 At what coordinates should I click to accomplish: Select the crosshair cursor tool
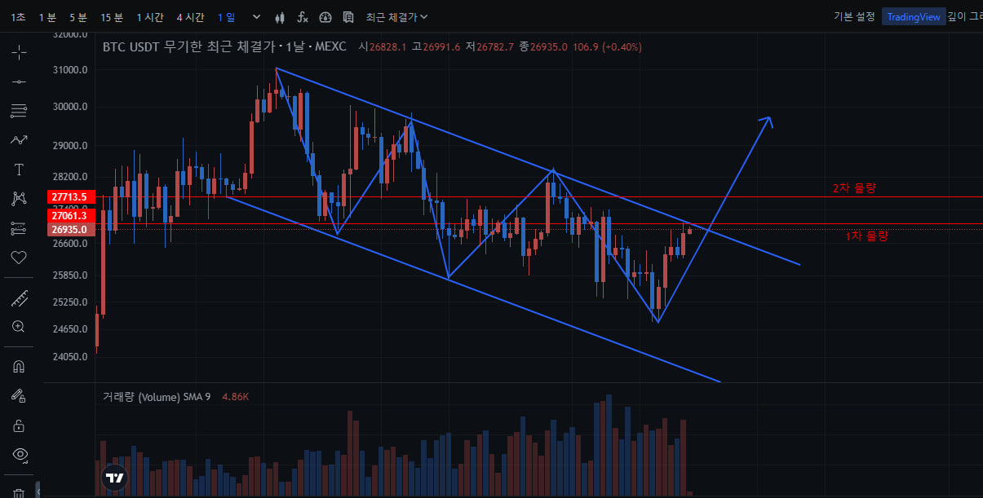point(19,53)
